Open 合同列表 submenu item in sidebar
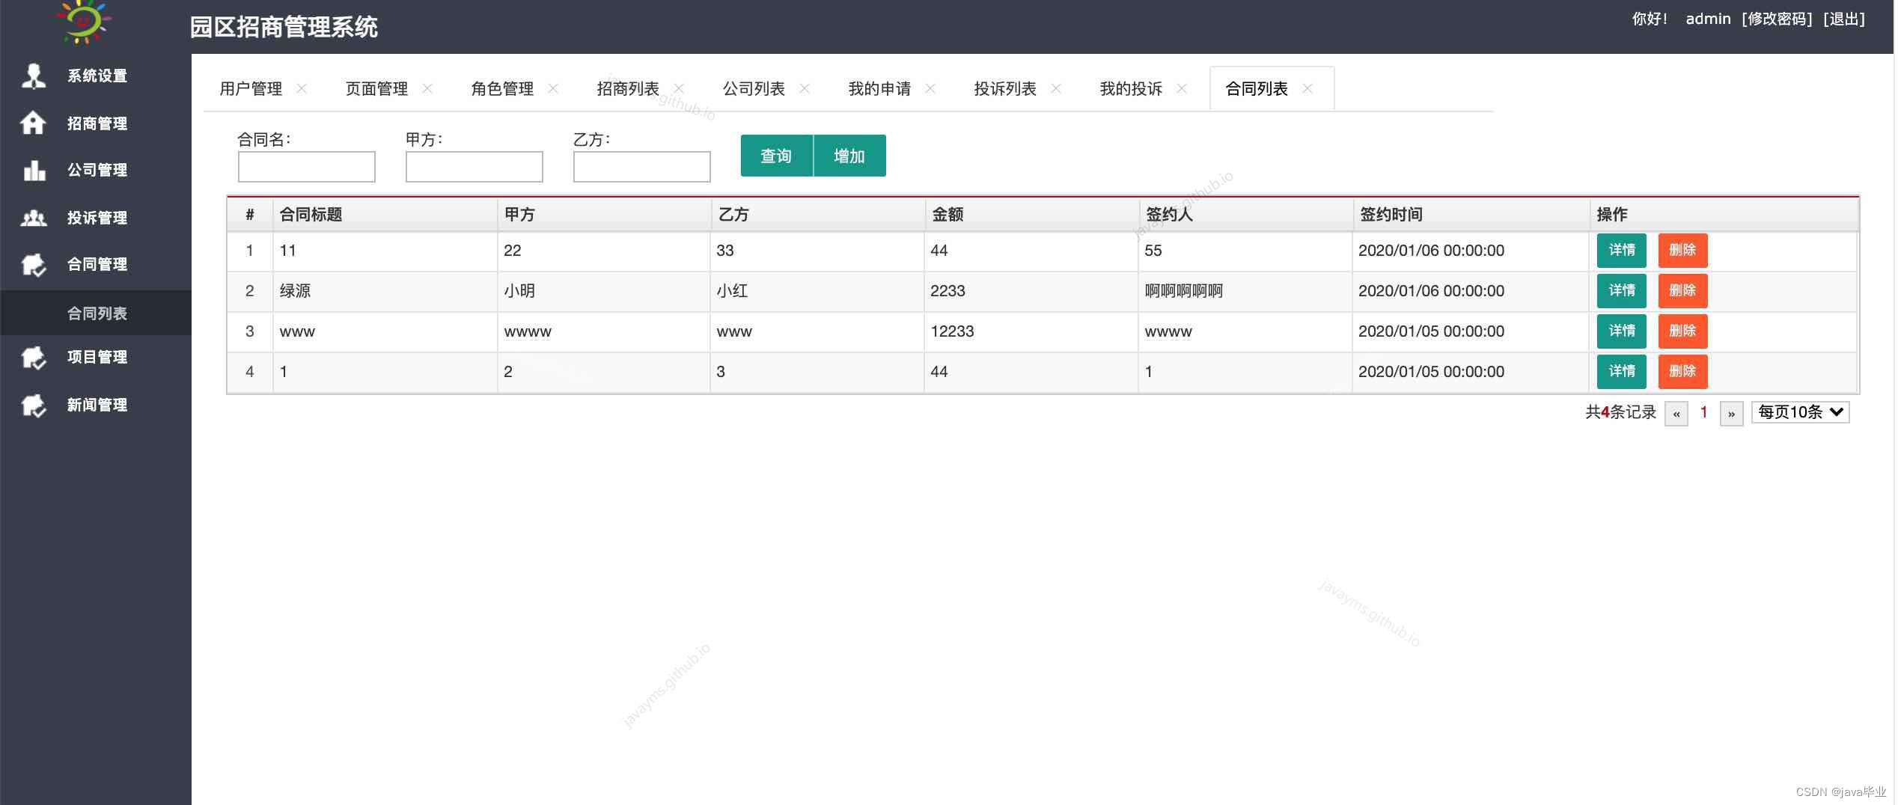Screen dimensions: 1898x805 (x=96, y=313)
